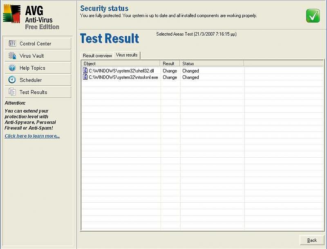The image size is (327, 249).
Task: Click the 'You are fully protected' message
Action: click(x=168, y=16)
